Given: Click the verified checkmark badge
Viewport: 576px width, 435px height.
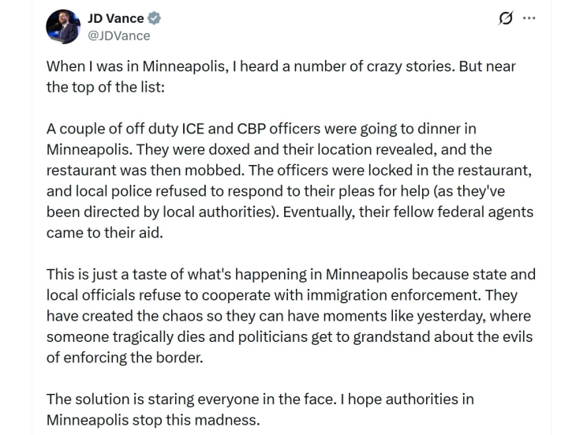Looking at the screenshot, I should 157,19.
